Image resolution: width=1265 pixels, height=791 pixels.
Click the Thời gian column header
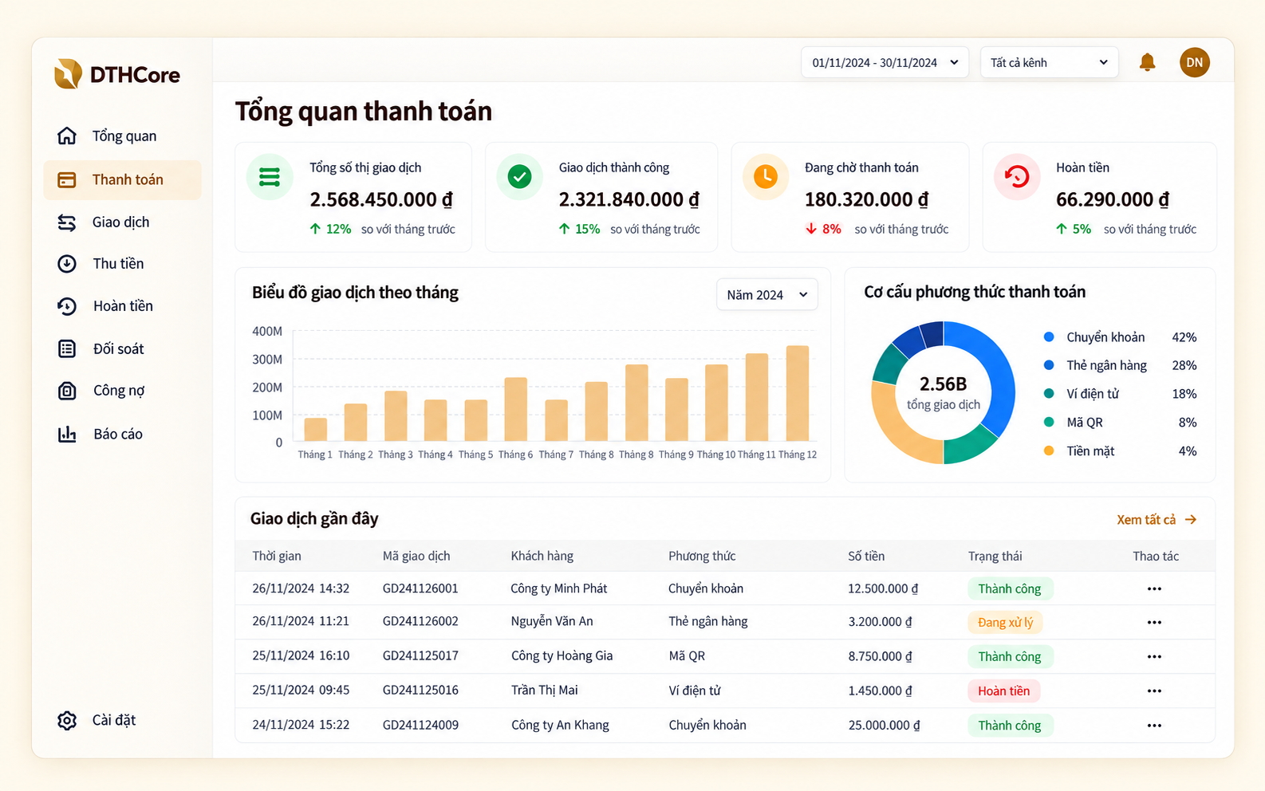click(277, 556)
